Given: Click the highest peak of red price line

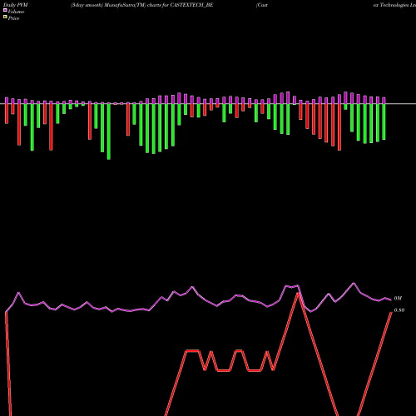Looking at the screenshot, I should tap(298, 293).
